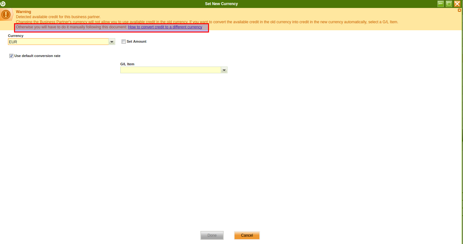Open the Currency dropdown arrow
Screen dimensions: 463x244
click(112, 42)
